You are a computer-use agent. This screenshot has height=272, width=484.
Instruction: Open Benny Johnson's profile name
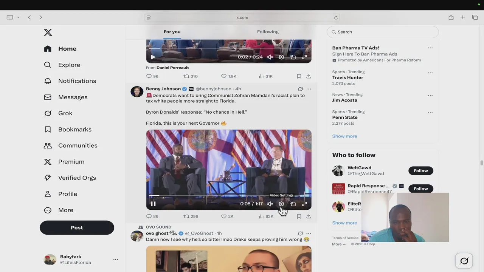point(163,89)
